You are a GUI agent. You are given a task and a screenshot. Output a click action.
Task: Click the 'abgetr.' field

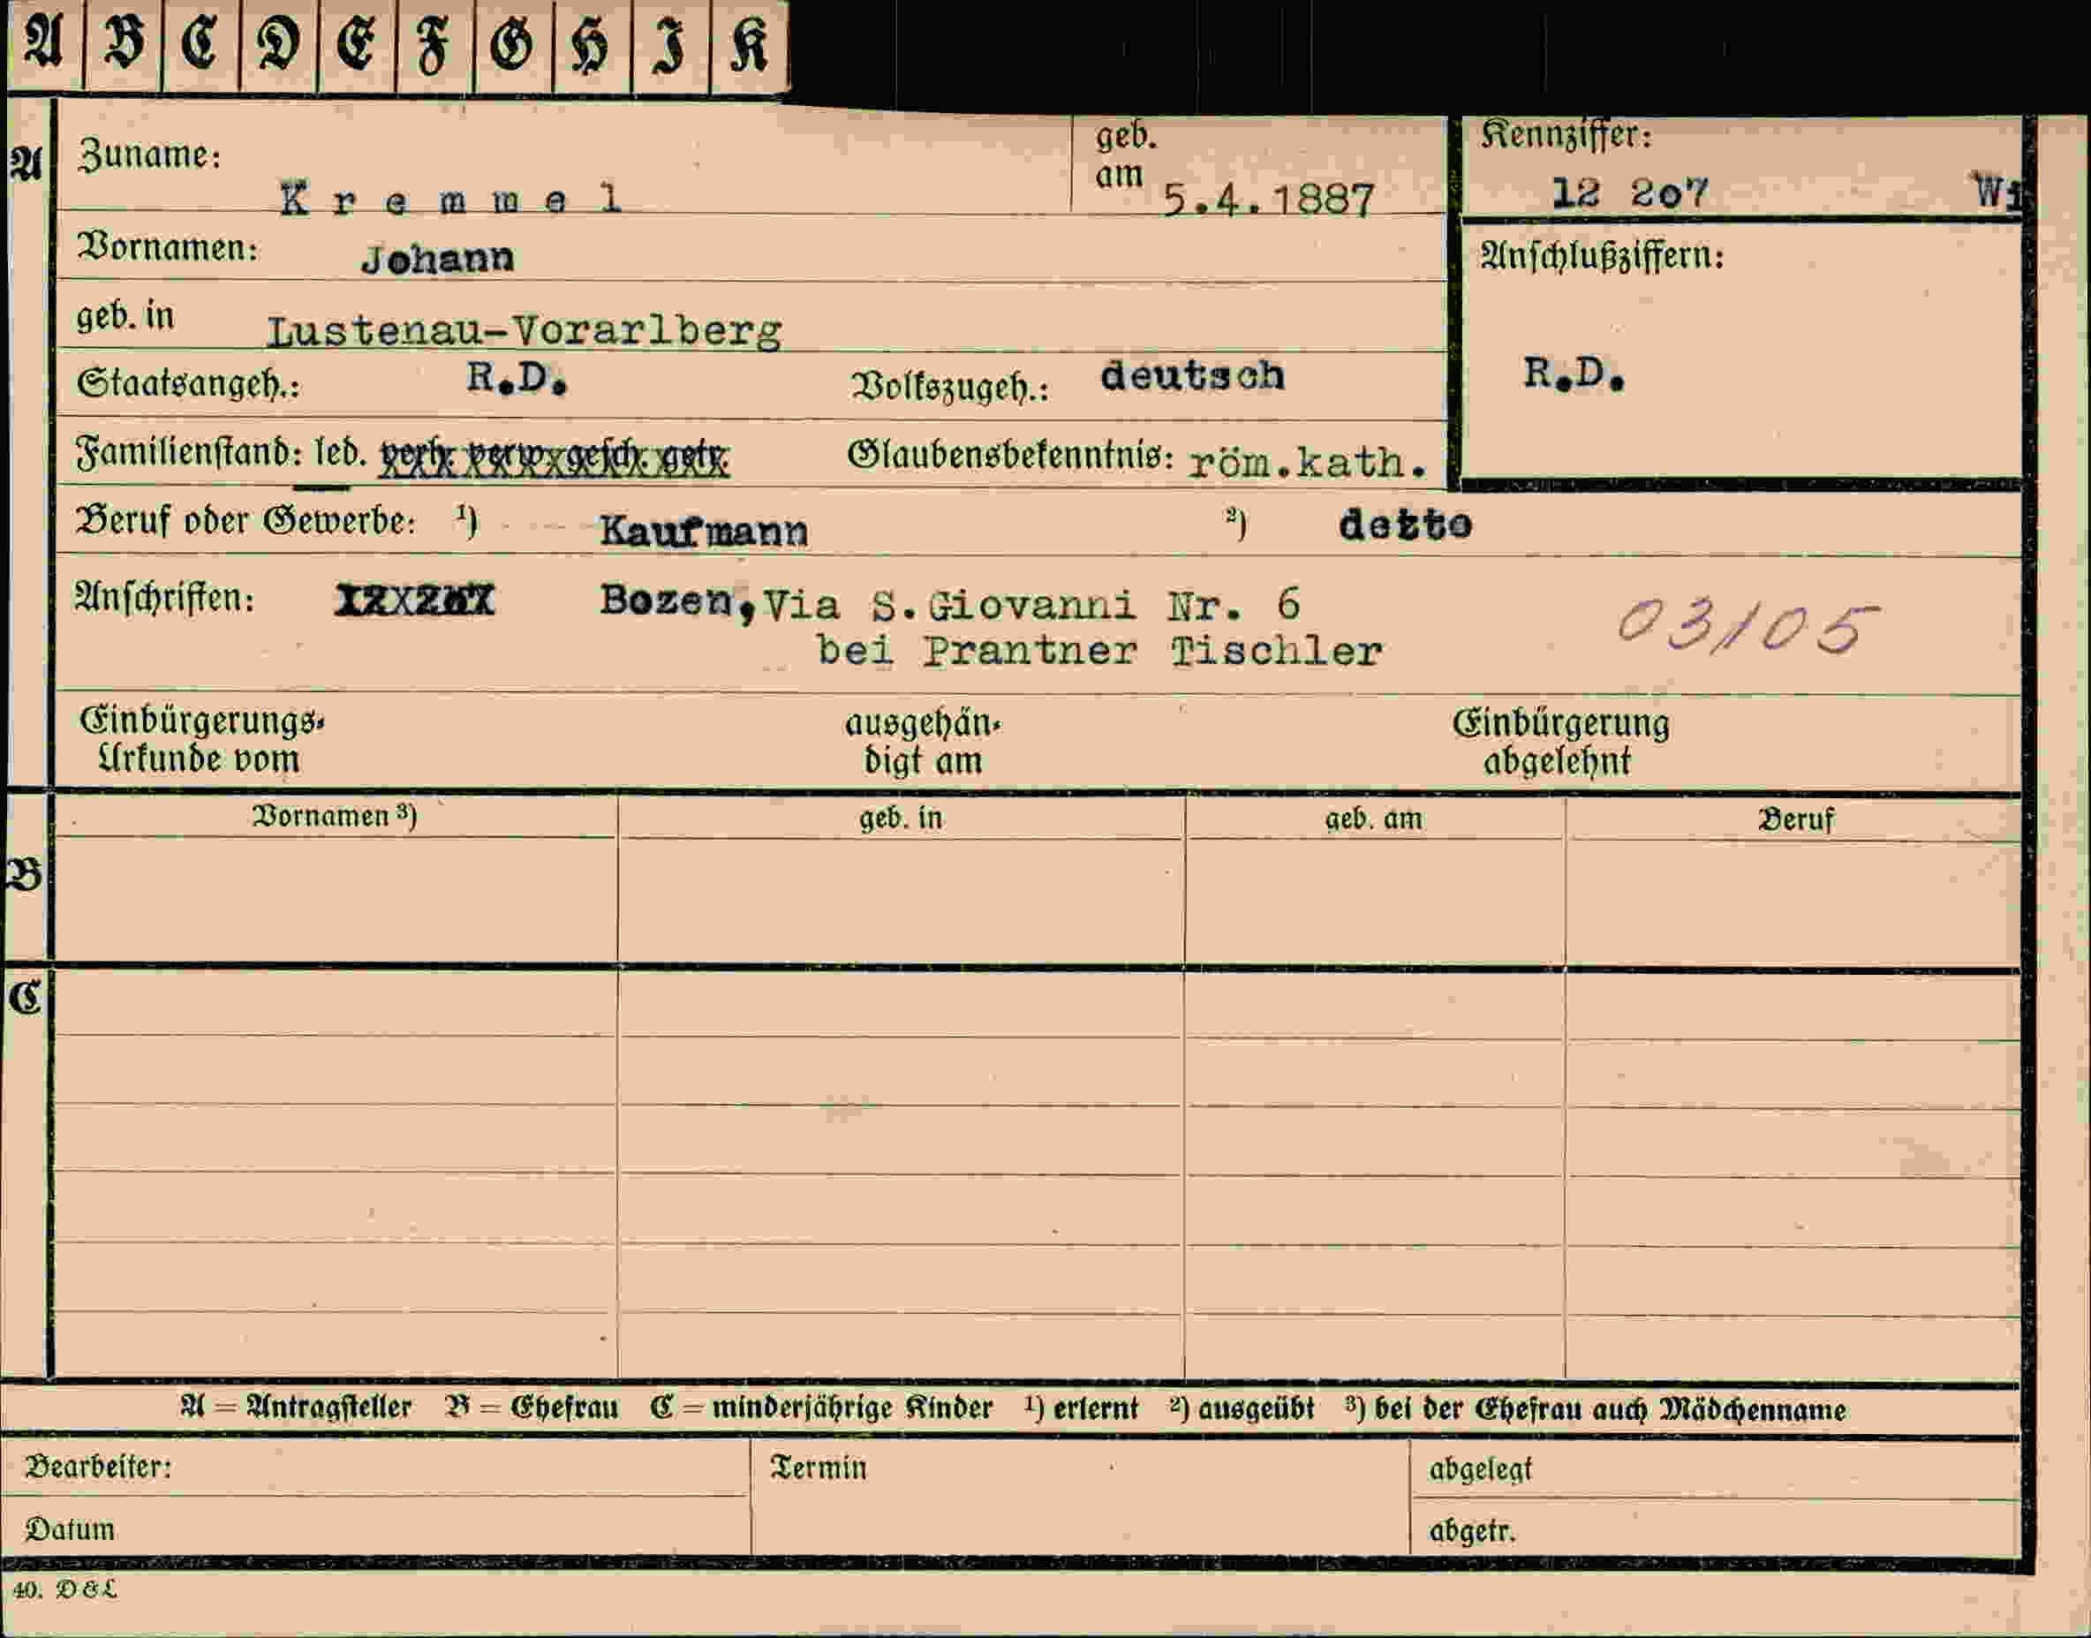[1716, 1529]
